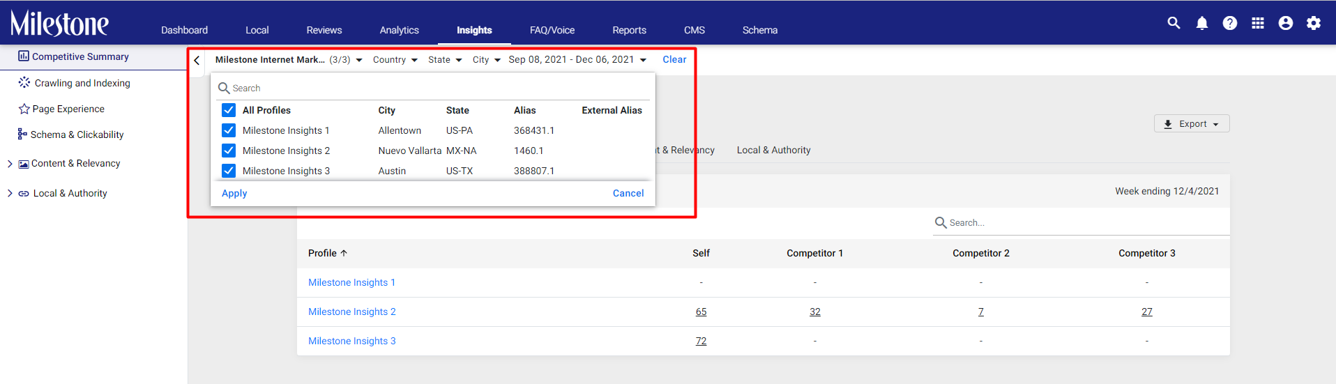Click Competitor 2 score 7
The width and height of the screenshot is (1336, 384).
click(981, 312)
